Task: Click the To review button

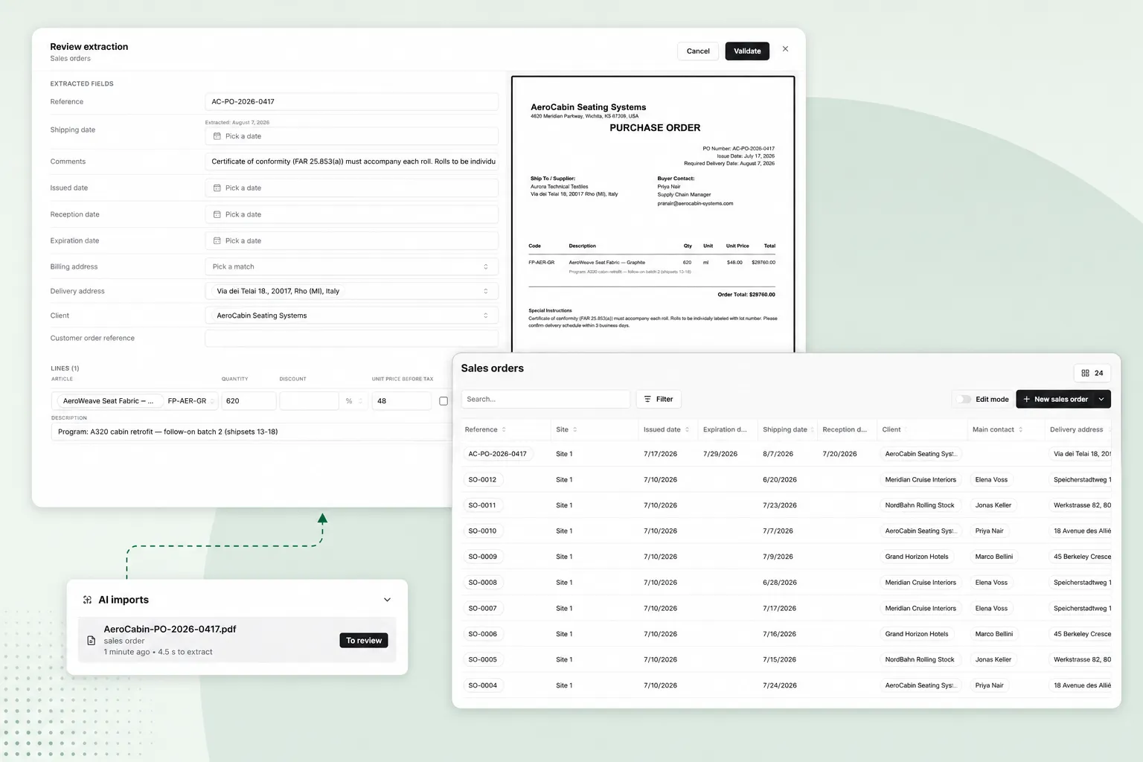Action: (x=364, y=641)
